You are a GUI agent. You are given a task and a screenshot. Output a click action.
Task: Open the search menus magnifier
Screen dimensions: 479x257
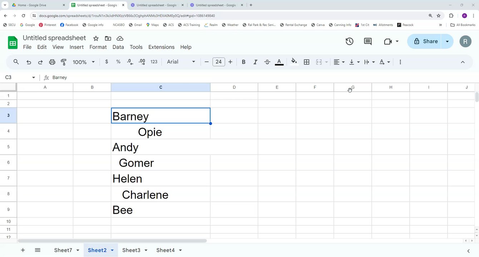tap(16, 62)
